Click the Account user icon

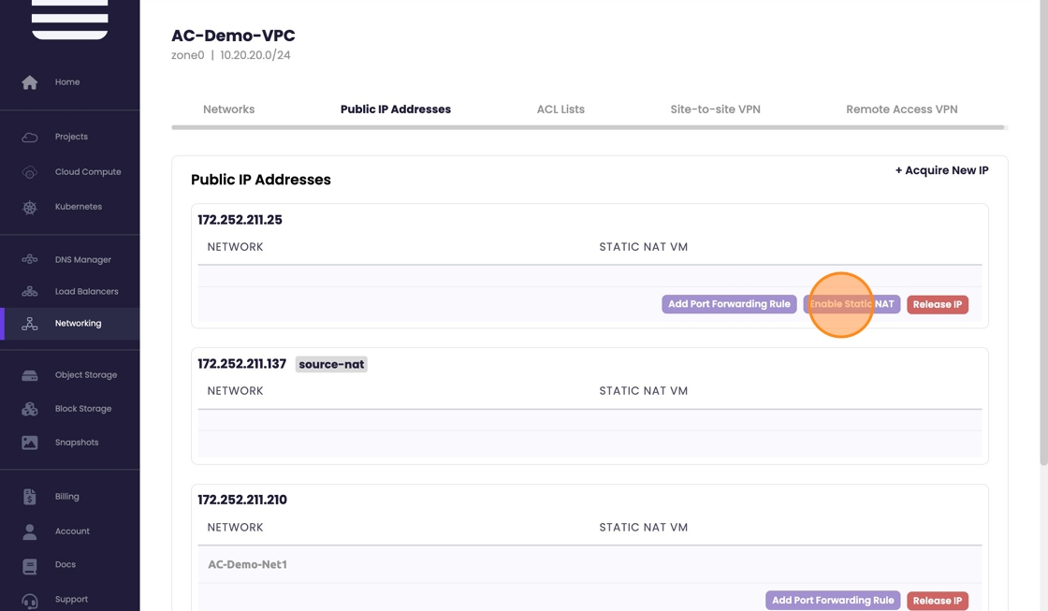point(30,531)
